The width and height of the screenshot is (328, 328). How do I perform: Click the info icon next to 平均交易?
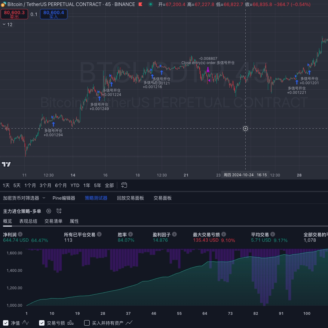273,234
